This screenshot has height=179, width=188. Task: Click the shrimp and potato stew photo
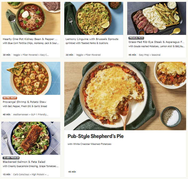point(31,78)
